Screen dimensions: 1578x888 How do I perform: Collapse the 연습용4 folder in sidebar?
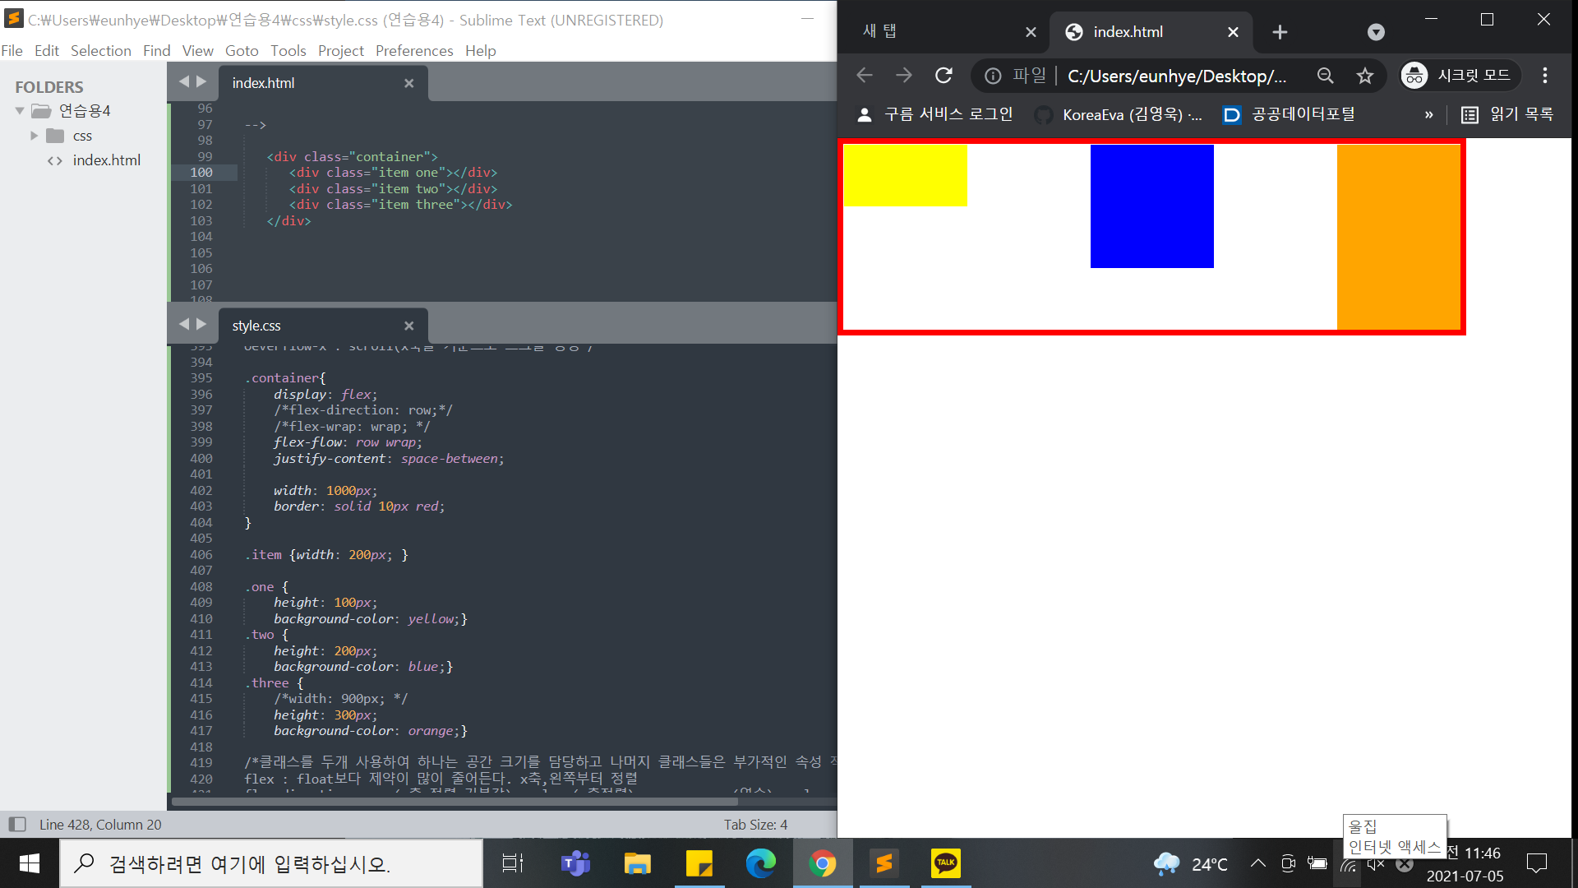click(x=20, y=111)
